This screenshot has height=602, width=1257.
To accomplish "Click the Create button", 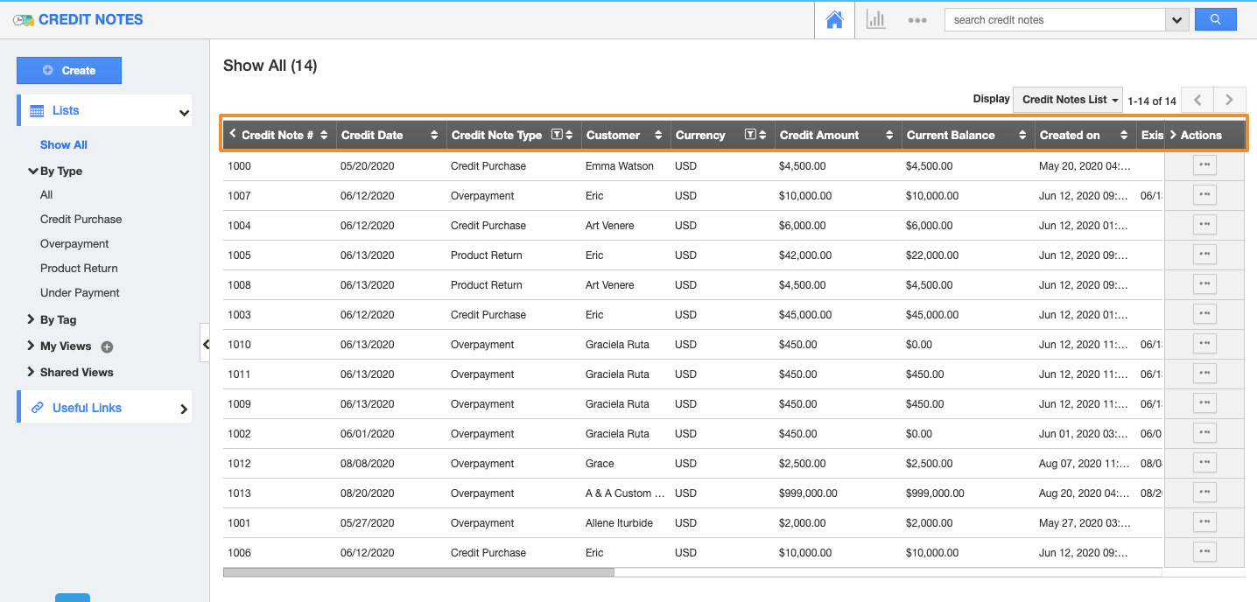I will (x=69, y=71).
